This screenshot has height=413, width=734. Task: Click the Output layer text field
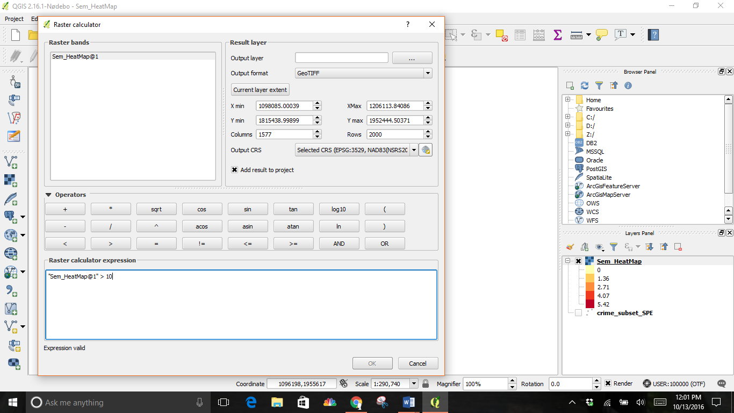tap(341, 58)
